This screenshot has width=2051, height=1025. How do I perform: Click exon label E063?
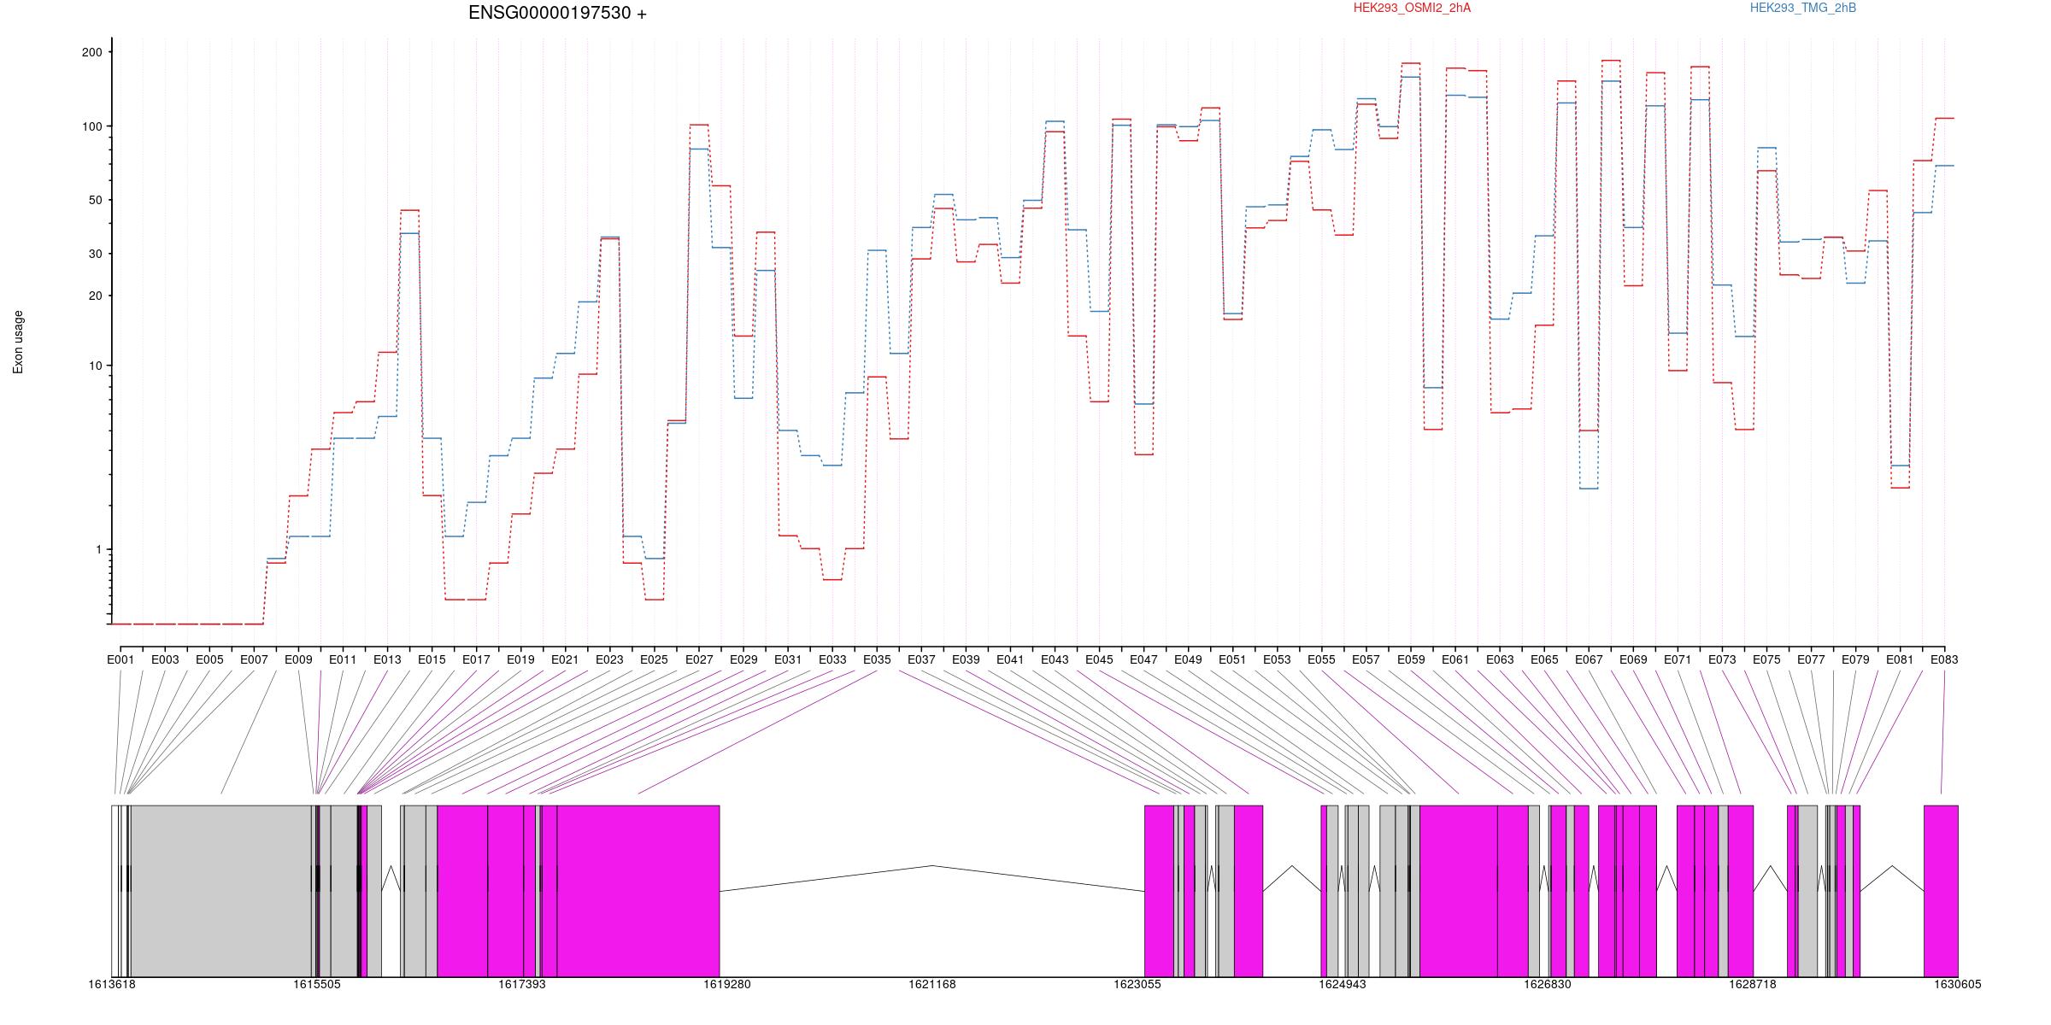[x=1500, y=659]
